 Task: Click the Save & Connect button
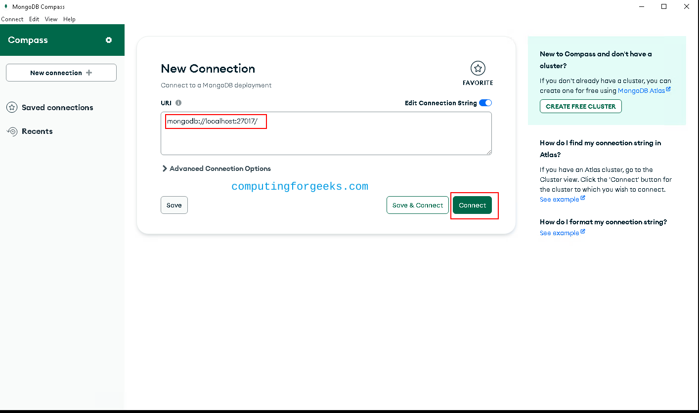click(x=417, y=205)
